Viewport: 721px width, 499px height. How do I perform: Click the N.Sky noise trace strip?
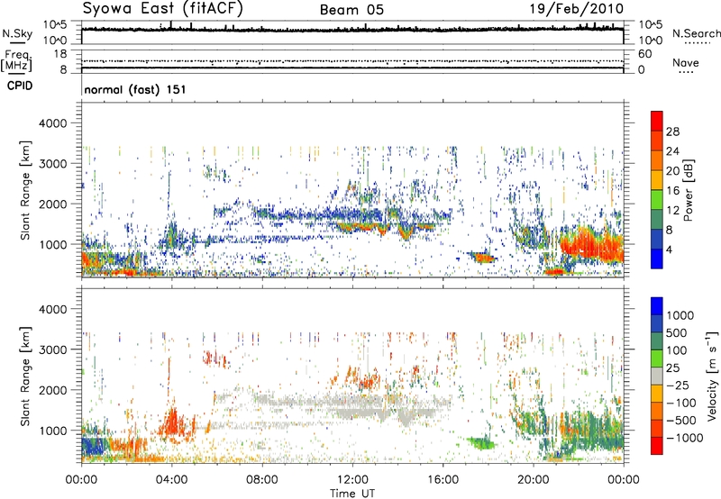pos(352,32)
